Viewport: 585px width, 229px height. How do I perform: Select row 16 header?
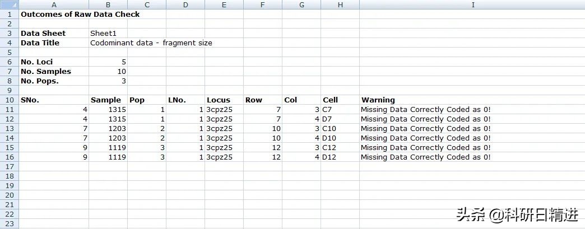click(10, 157)
